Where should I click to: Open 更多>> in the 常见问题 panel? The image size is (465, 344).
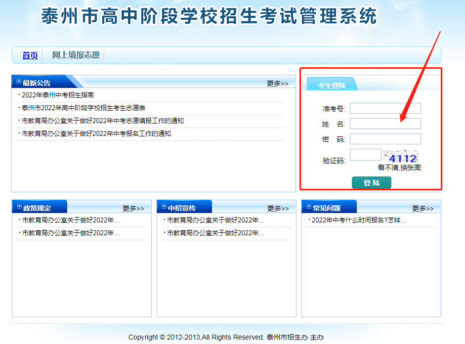(423, 209)
